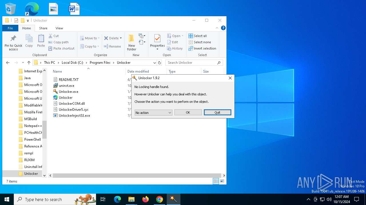
Task: Sort by Name column header
Action: click(57, 71)
